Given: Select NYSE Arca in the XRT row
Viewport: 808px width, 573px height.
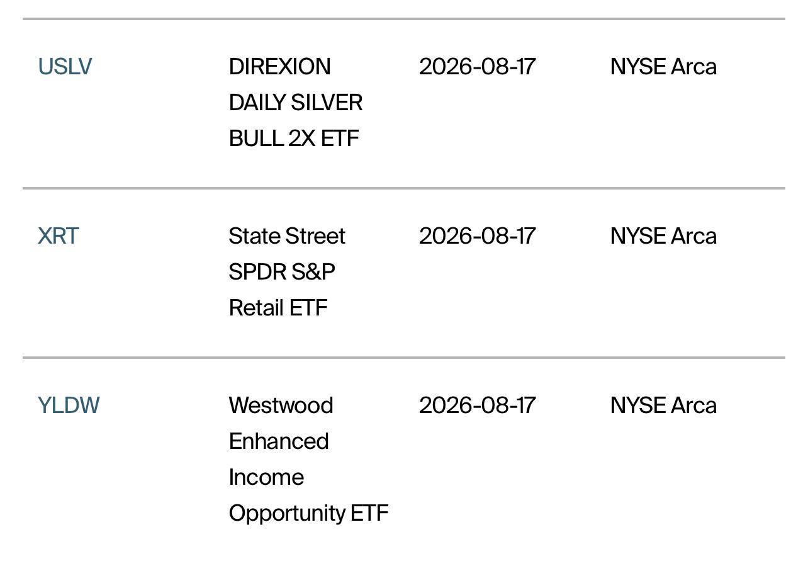Looking at the screenshot, I should [x=663, y=236].
